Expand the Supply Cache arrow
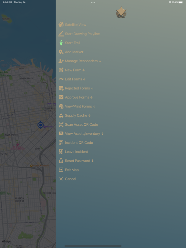186x248 pixels. click(x=89, y=116)
